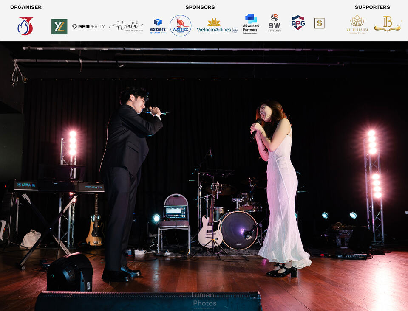Image resolution: width=408 pixels, height=311 pixels.
Task: Click the Aussizz Group kangaroo logo
Action: point(181,26)
